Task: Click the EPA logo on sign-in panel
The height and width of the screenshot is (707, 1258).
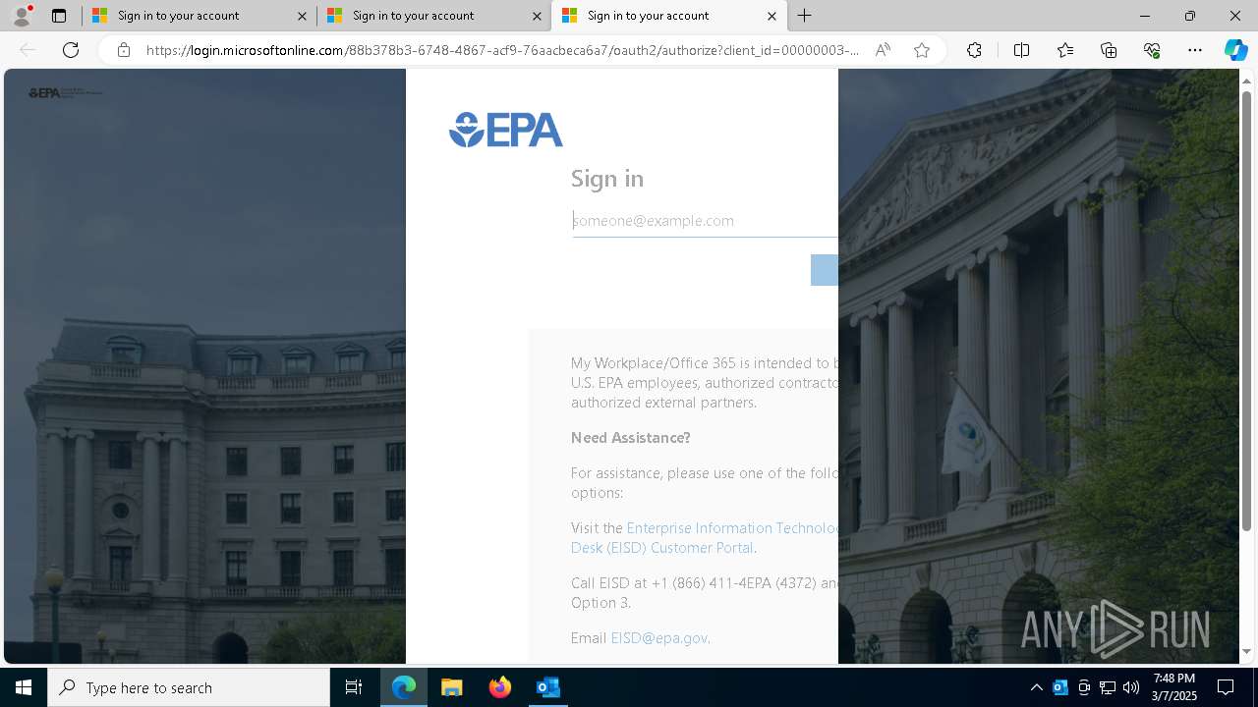Action: 506,130
